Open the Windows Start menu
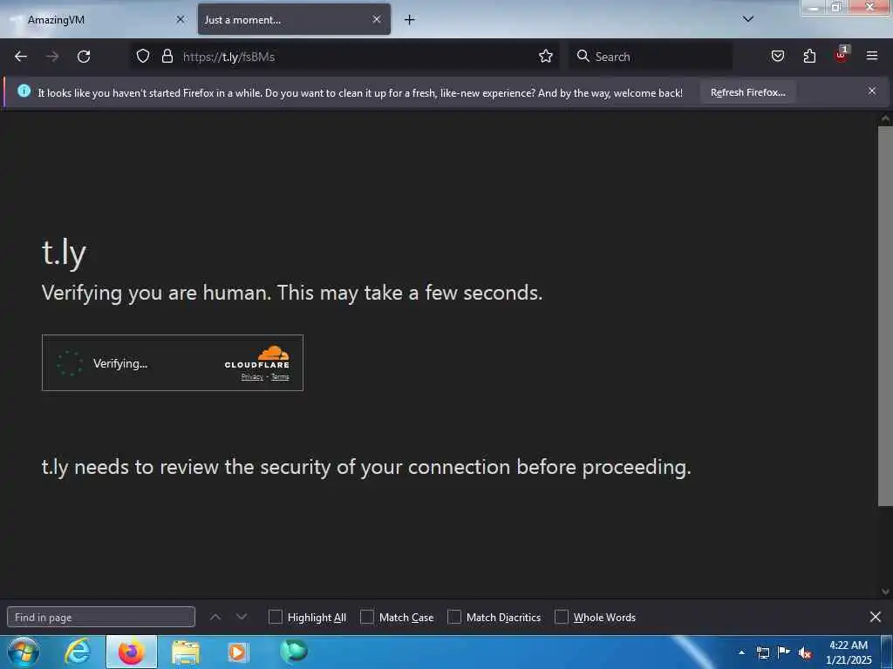Viewport: 893px width, 669px height. click(24, 652)
